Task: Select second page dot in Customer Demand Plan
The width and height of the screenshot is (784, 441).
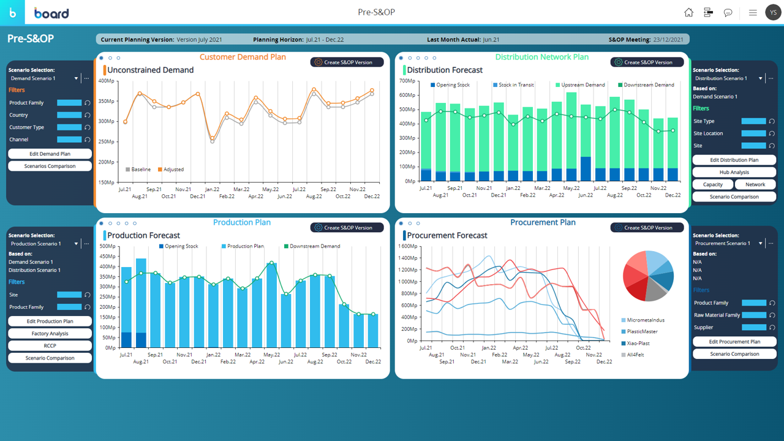Action: coord(110,58)
